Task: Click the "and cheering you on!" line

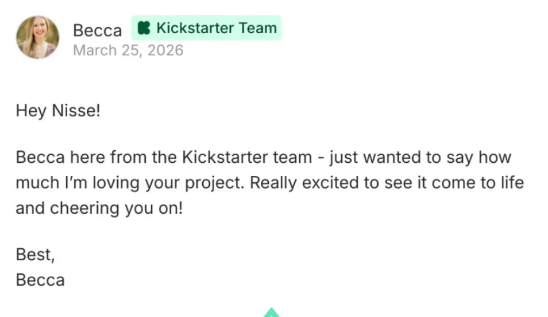Action: [x=99, y=208]
